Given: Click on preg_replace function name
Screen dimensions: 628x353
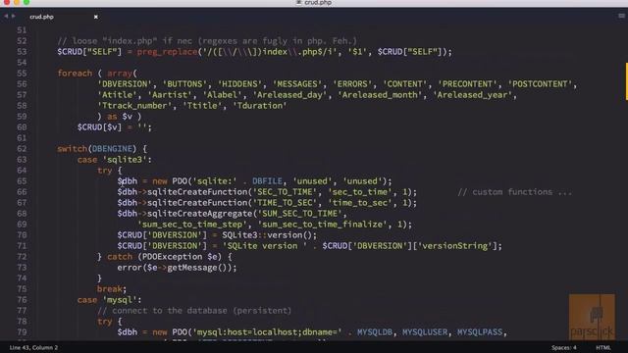Looking at the screenshot, I should click(168, 52).
